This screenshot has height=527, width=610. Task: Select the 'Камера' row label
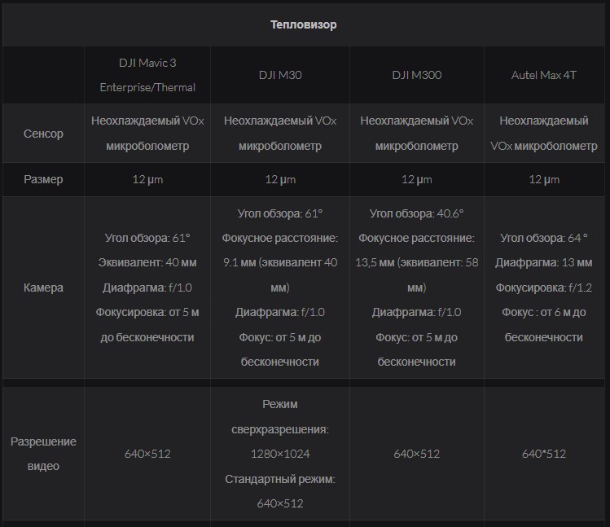coord(43,288)
